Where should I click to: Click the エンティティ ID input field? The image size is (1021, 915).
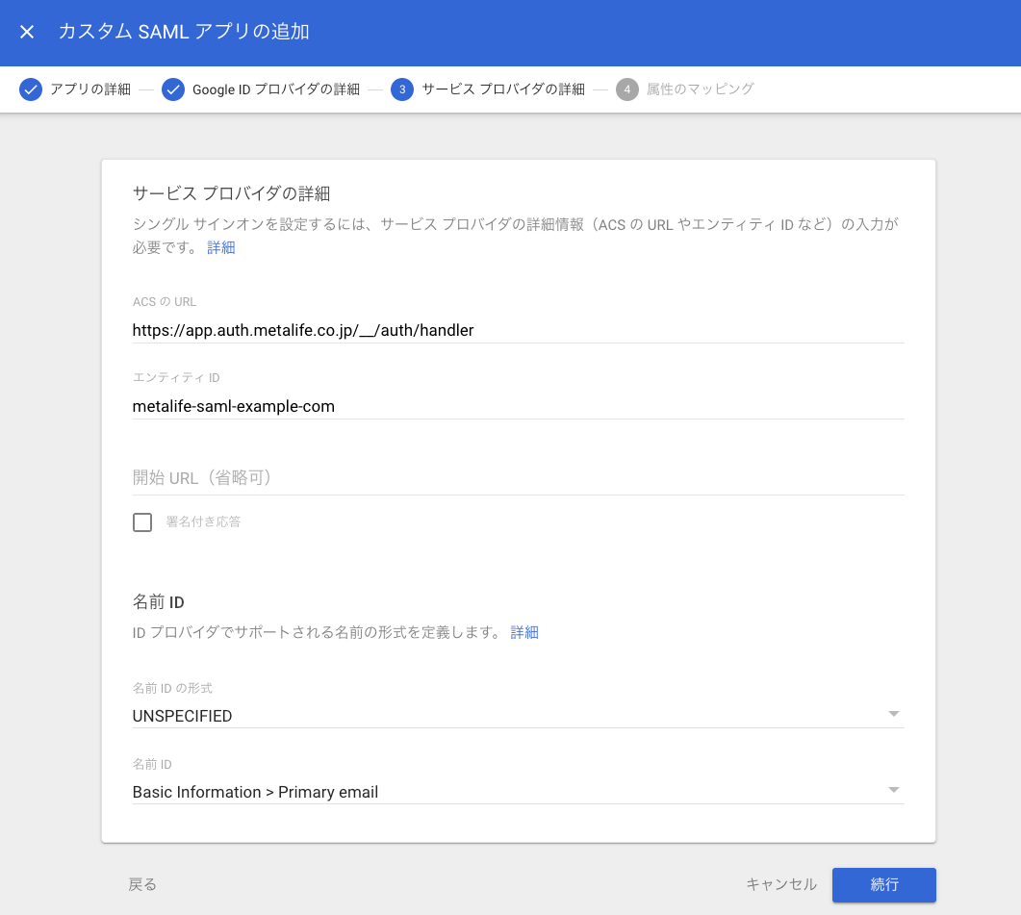pos(518,406)
